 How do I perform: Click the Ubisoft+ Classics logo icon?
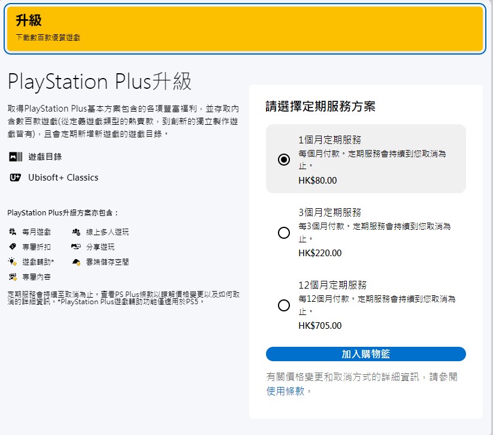16,178
